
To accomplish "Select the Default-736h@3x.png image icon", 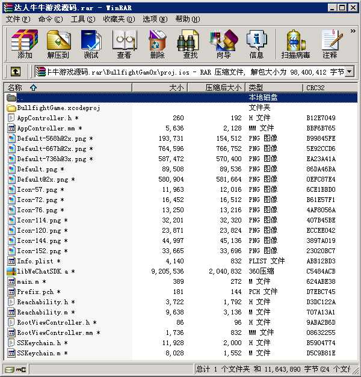I will coord(11,159).
